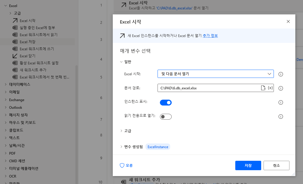The height and width of the screenshot is (184, 303).
Task: Click the info icon for 읽기 전용으로 열기
Action: pyautogui.click(x=281, y=116)
